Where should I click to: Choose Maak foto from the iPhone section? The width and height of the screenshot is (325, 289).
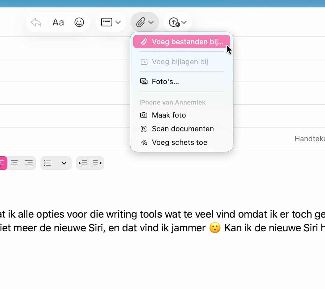coord(169,115)
